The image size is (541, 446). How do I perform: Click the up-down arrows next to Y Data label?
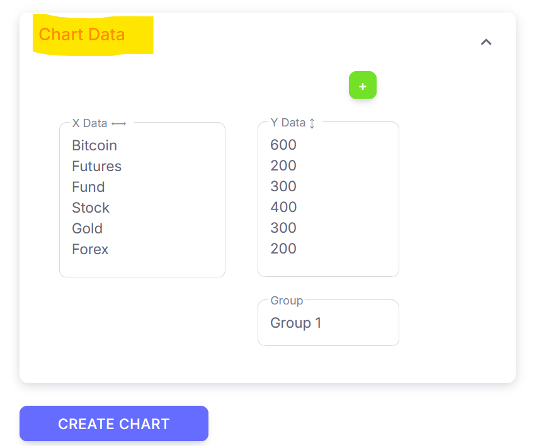pos(312,123)
